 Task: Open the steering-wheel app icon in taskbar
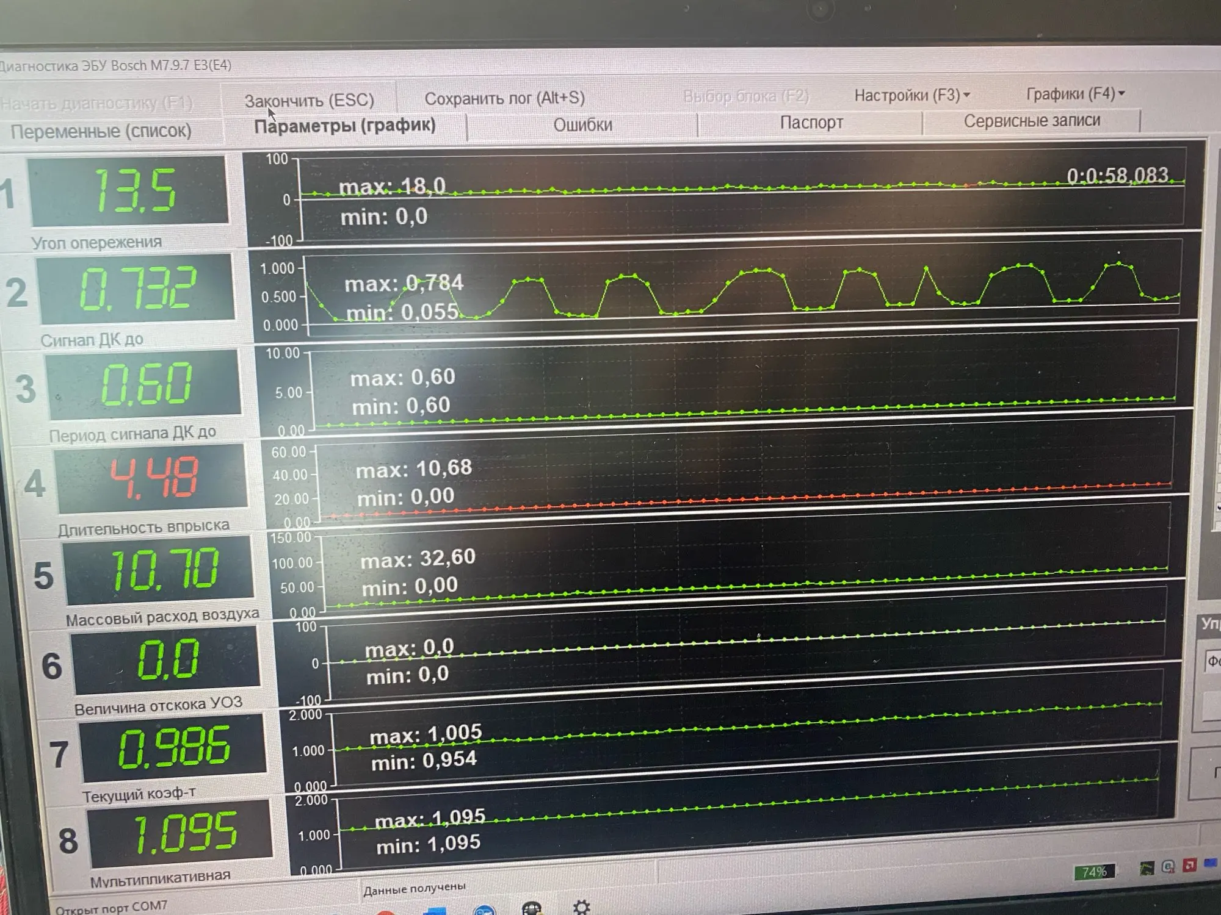click(532, 909)
